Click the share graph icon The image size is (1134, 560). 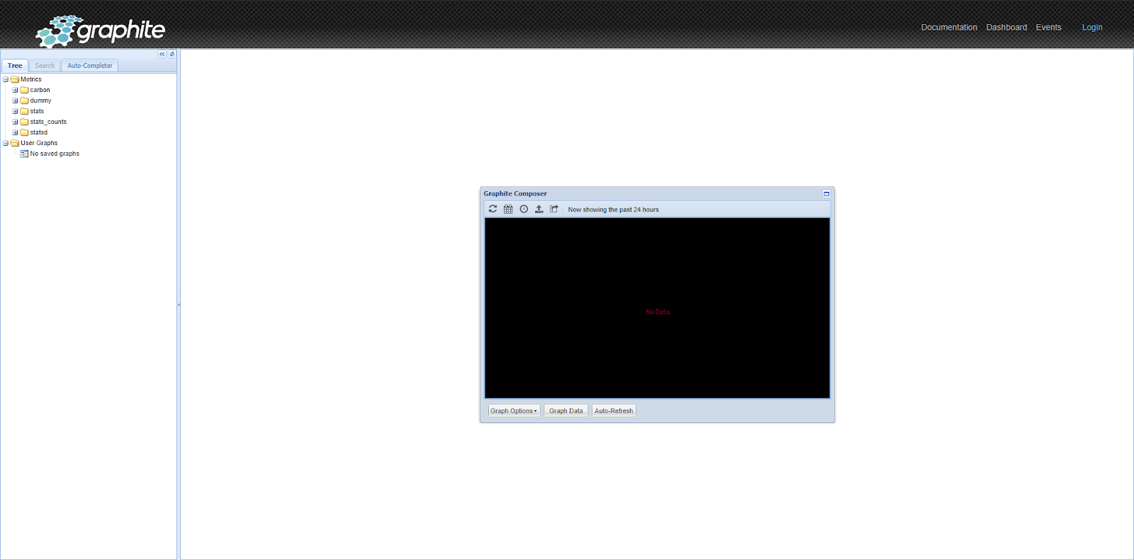(x=554, y=209)
